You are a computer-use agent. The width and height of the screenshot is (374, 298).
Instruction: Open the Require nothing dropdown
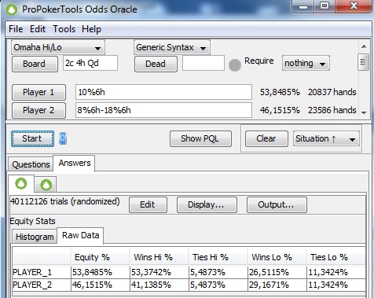[306, 63]
